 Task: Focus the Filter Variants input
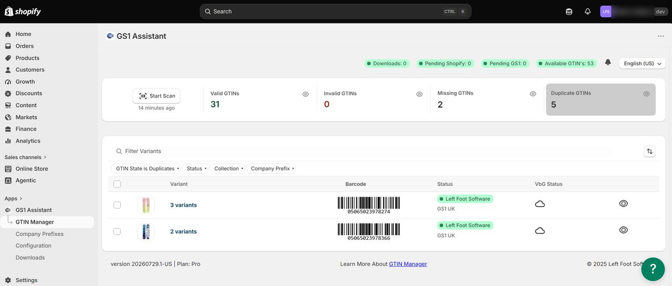click(x=362, y=151)
